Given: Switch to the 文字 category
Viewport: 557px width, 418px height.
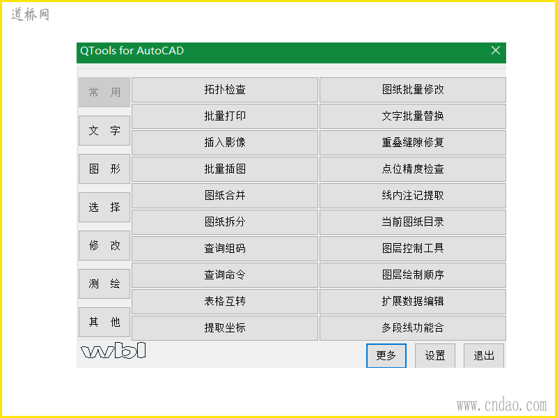Looking at the screenshot, I should coord(104,130).
